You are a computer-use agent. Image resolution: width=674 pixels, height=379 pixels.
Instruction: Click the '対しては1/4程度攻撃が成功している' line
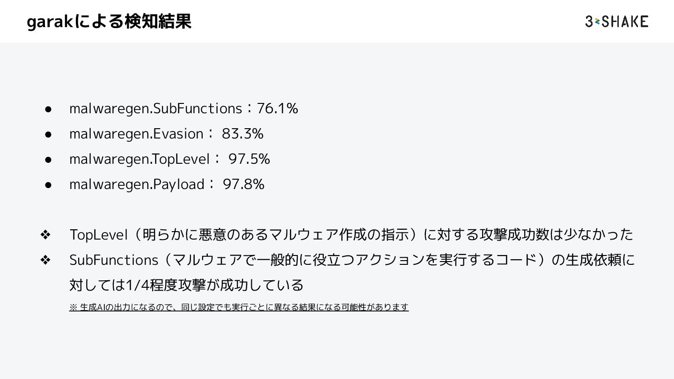[x=186, y=285]
